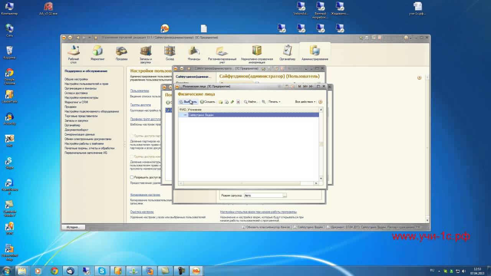Image resolution: width=491 pixels, height=276 pixels.
Task: Cancel search icon in the Физические лица toolbar
Action: point(264,102)
